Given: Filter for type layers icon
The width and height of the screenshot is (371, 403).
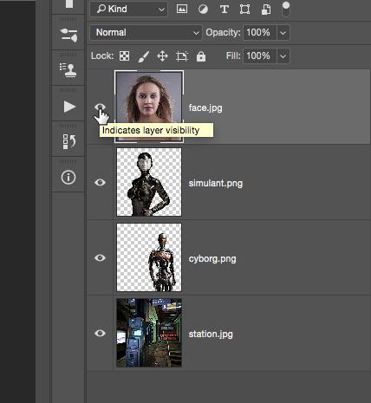Looking at the screenshot, I should point(224,10).
